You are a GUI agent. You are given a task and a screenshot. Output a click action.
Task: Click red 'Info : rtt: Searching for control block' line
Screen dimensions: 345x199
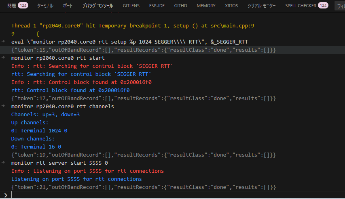(92, 66)
